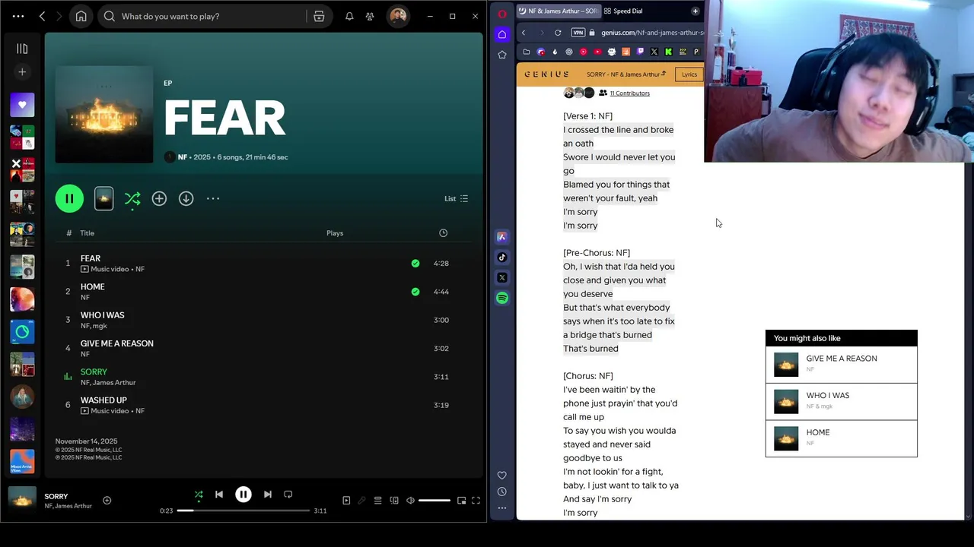
Task: Open the Browse icon in the search bar
Action: click(x=319, y=16)
